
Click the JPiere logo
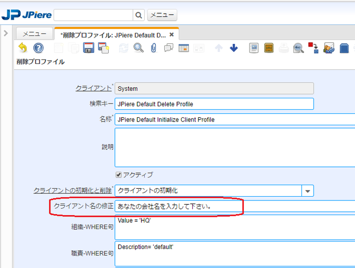click(26, 15)
